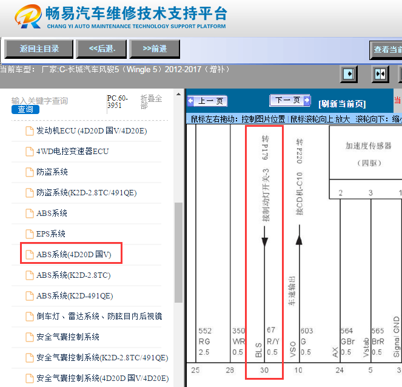Click the [刷新当前页] refresh link

(x=342, y=104)
